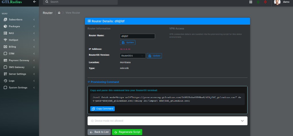The width and height of the screenshot is (293, 136).
Task: Click the Back to List button
Action: 99,132
